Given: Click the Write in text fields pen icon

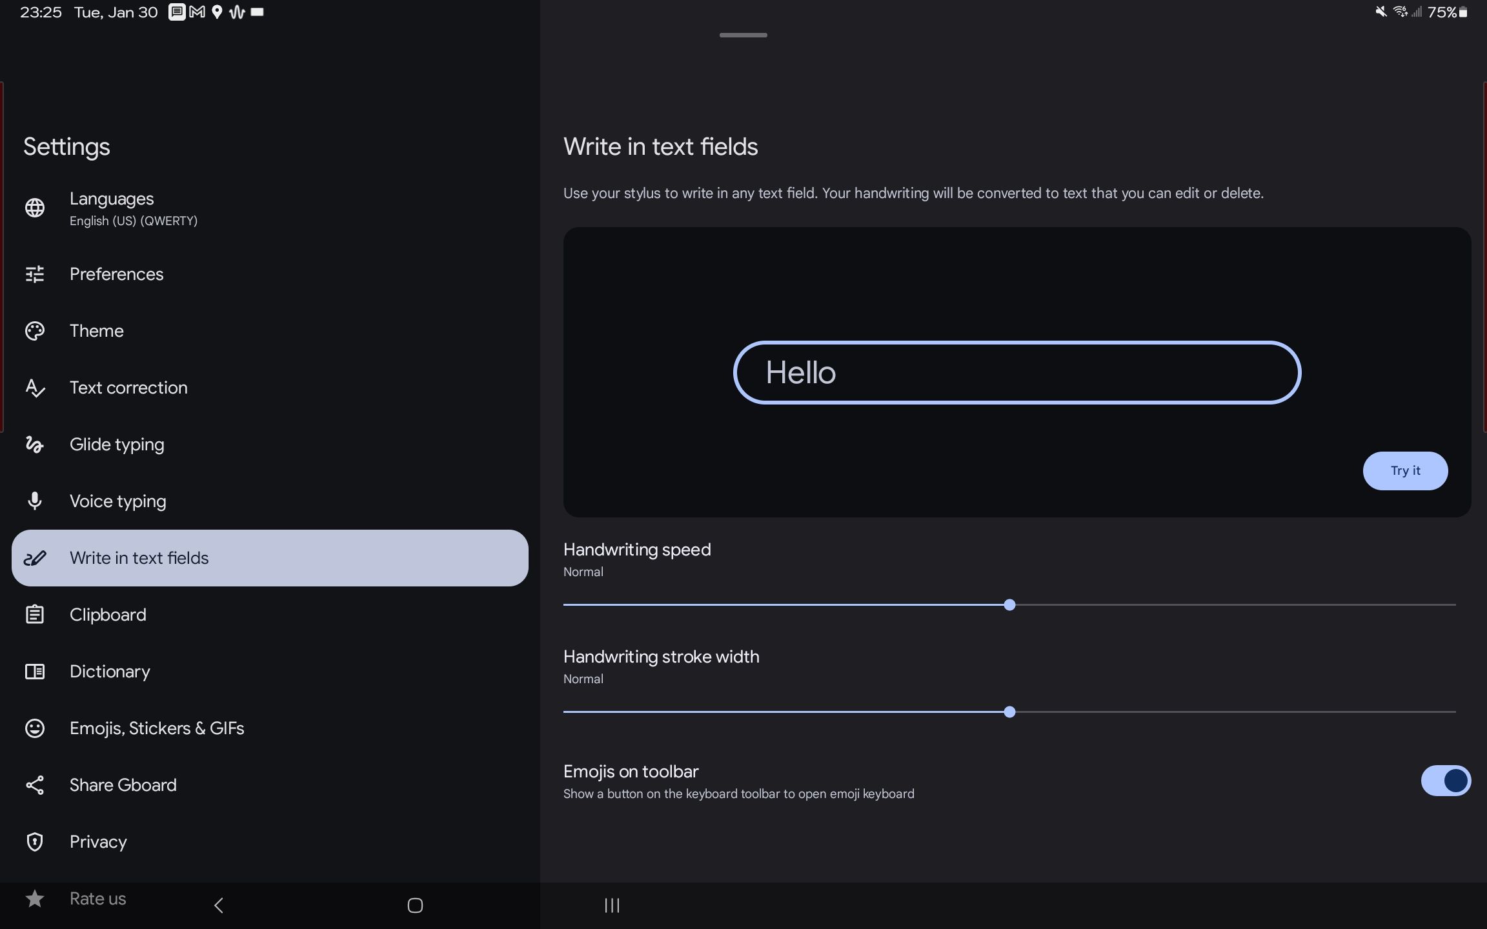Looking at the screenshot, I should [34, 557].
